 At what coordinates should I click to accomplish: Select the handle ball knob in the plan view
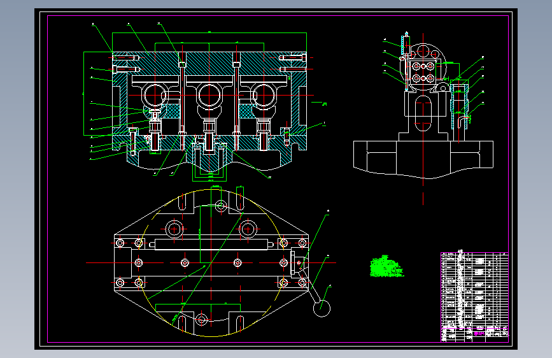click(x=322, y=309)
